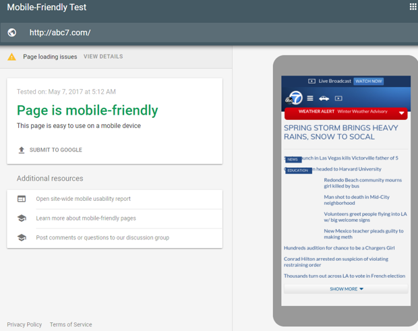Open the Terms of Service link
The width and height of the screenshot is (418, 331).
coord(71,324)
